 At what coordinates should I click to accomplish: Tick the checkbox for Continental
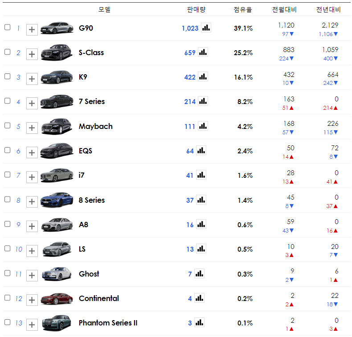coord(8,297)
